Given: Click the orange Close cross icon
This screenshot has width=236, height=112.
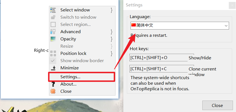Looking at the screenshot, I should coord(53,91).
